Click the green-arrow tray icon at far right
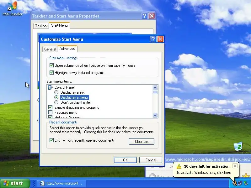251x188 pixels. tap(246, 183)
